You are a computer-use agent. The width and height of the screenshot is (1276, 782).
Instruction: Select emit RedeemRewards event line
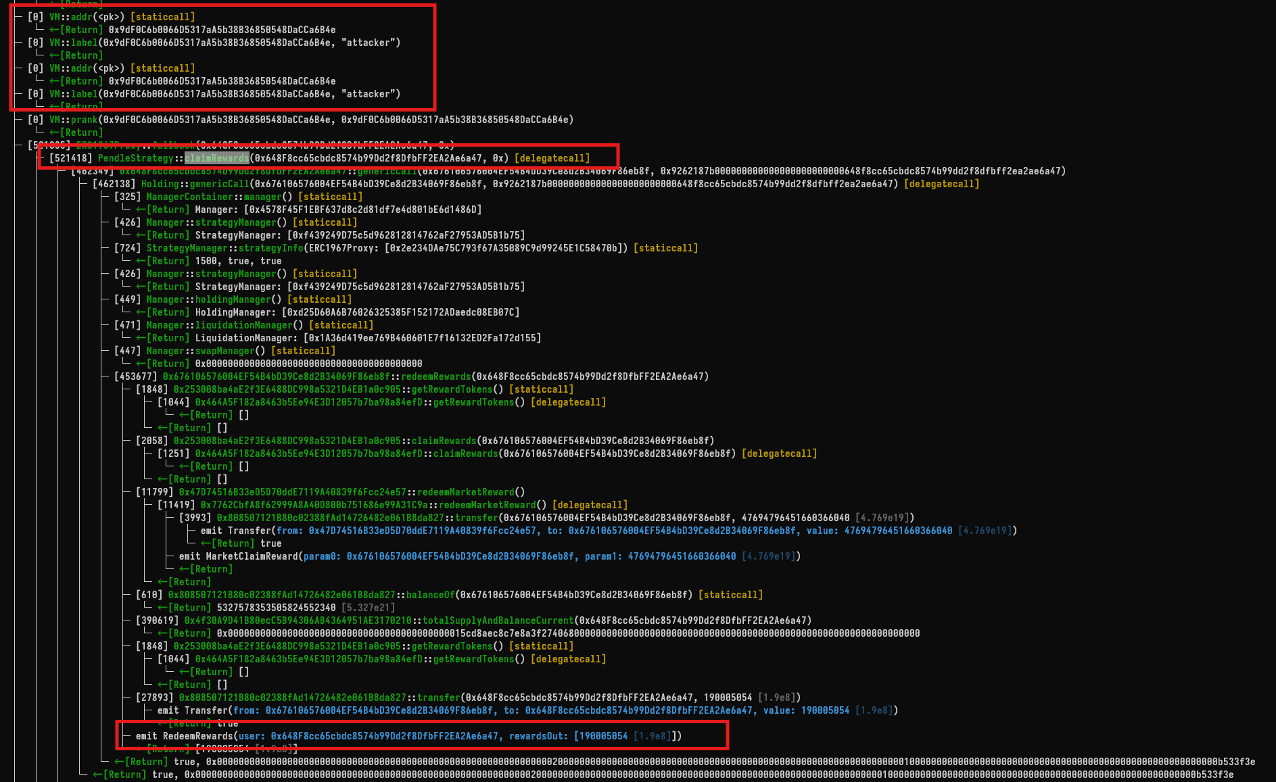[x=408, y=736]
